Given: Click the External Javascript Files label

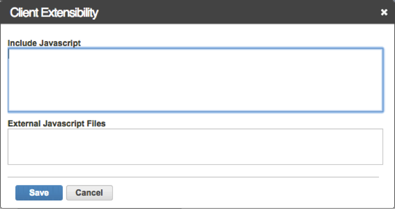Looking at the screenshot, I should 56,124.
